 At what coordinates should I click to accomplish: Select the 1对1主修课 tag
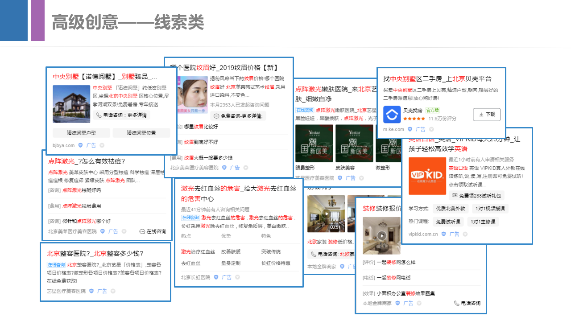[483, 222]
